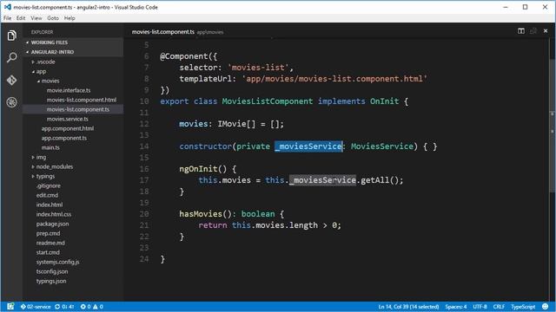Send feedback via the smiley icon

pyautogui.click(x=546, y=306)
